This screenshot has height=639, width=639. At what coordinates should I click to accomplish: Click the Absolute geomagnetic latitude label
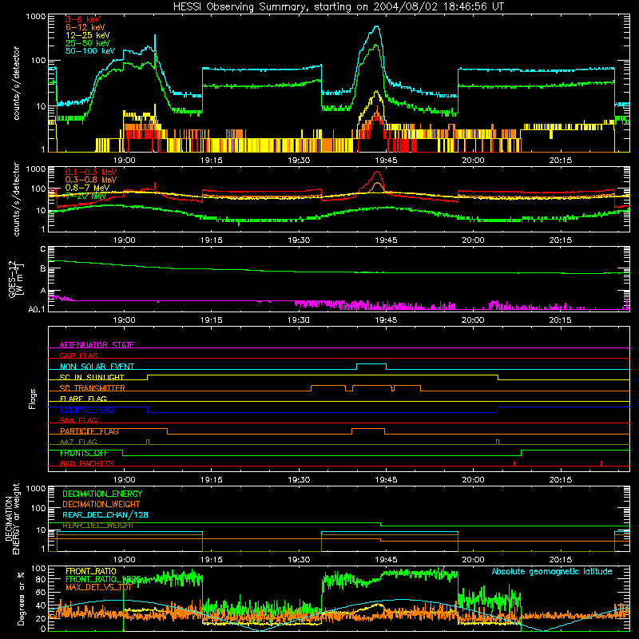coord(552,571)
